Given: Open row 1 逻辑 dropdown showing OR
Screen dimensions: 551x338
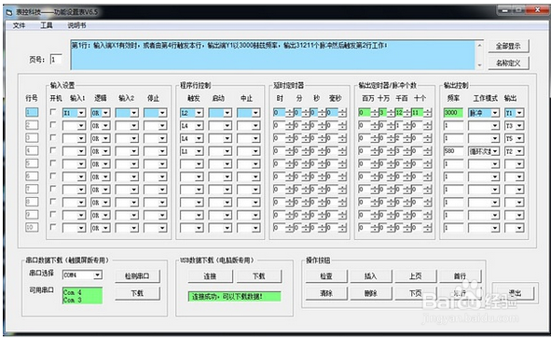Looking at the screenshot, I should 101,113.
